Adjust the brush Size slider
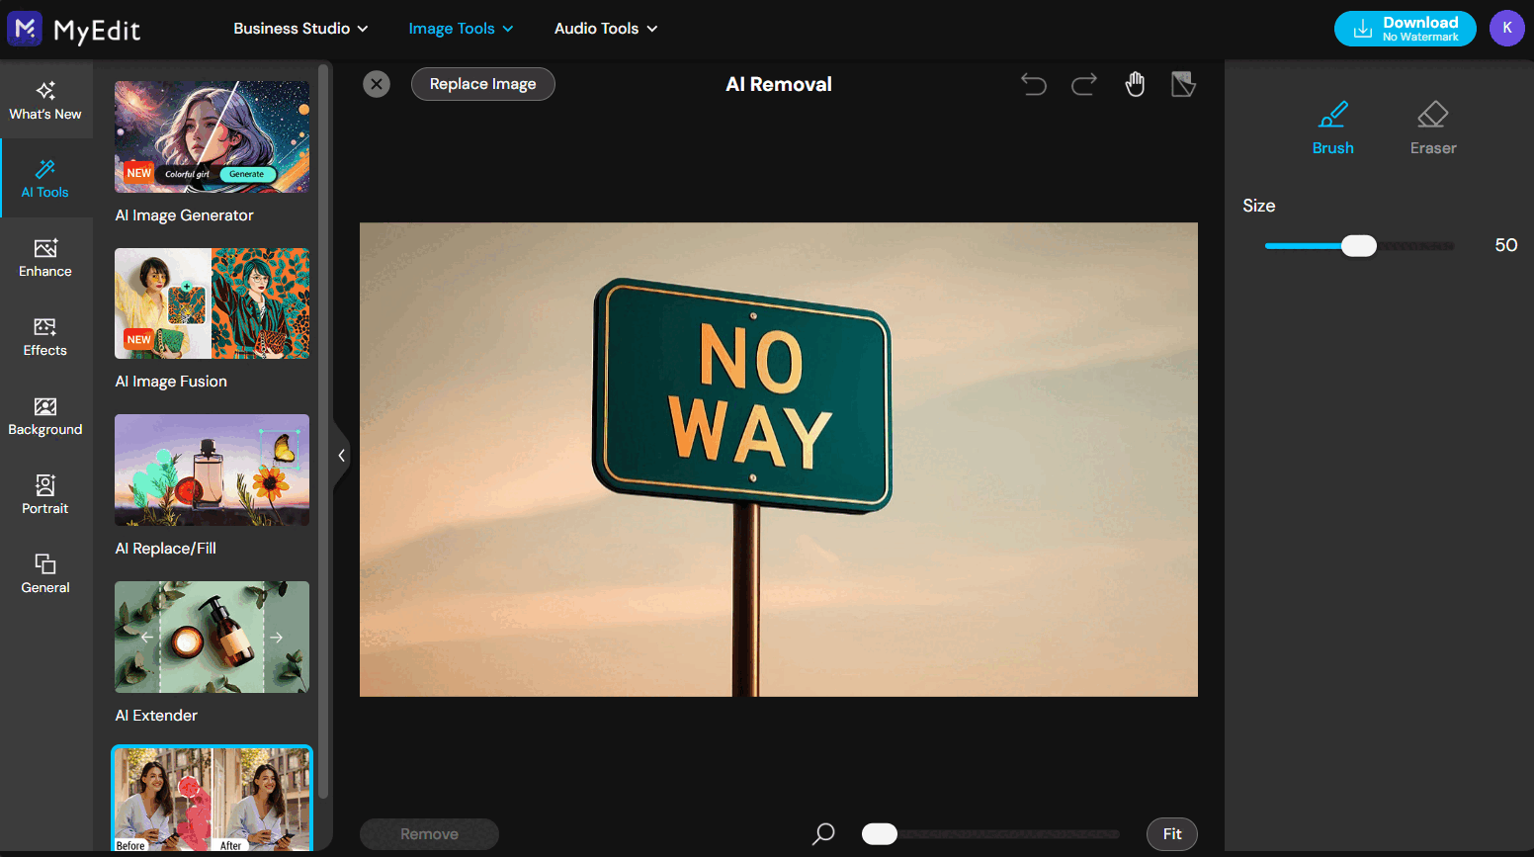Image resolution: width=1534 pixels, height=857 pixels. 1358,245
